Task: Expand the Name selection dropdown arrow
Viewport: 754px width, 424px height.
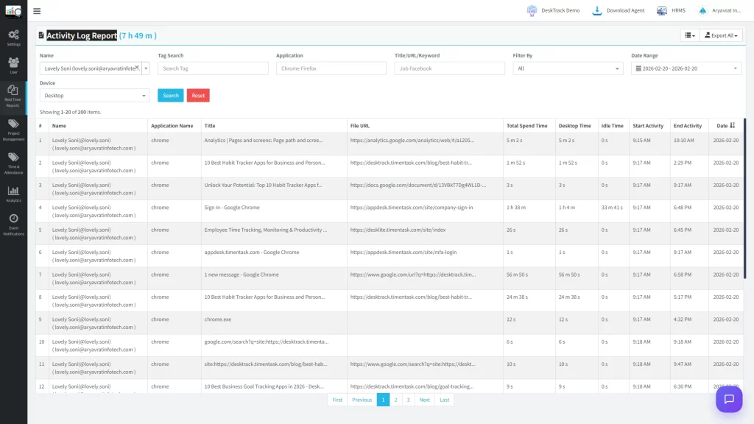Action: point(147,68)
